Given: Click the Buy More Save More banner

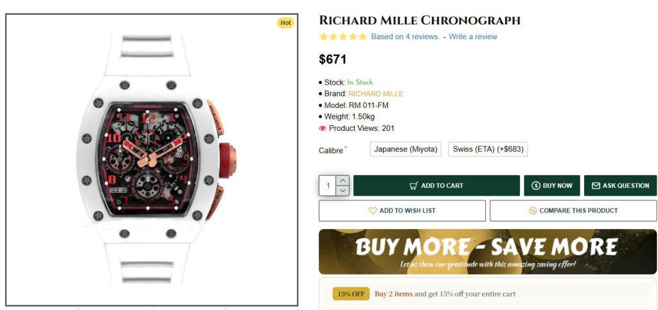Looking at the screenshot, I should 488,252.
